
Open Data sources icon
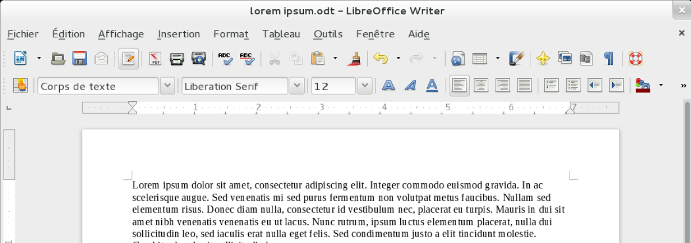click(x=586, y=58)
